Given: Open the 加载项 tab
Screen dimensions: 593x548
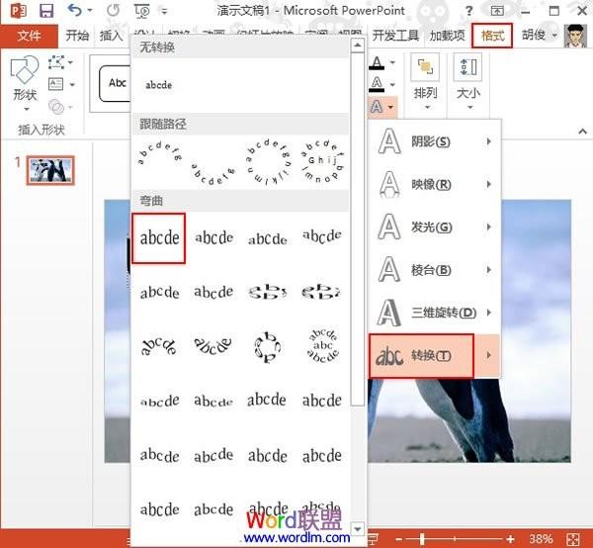Looking at the screenshot, I should (x=447, y=36).
